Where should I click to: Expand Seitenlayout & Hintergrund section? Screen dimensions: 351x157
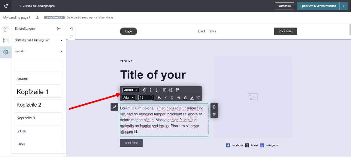tap(38, 40)
